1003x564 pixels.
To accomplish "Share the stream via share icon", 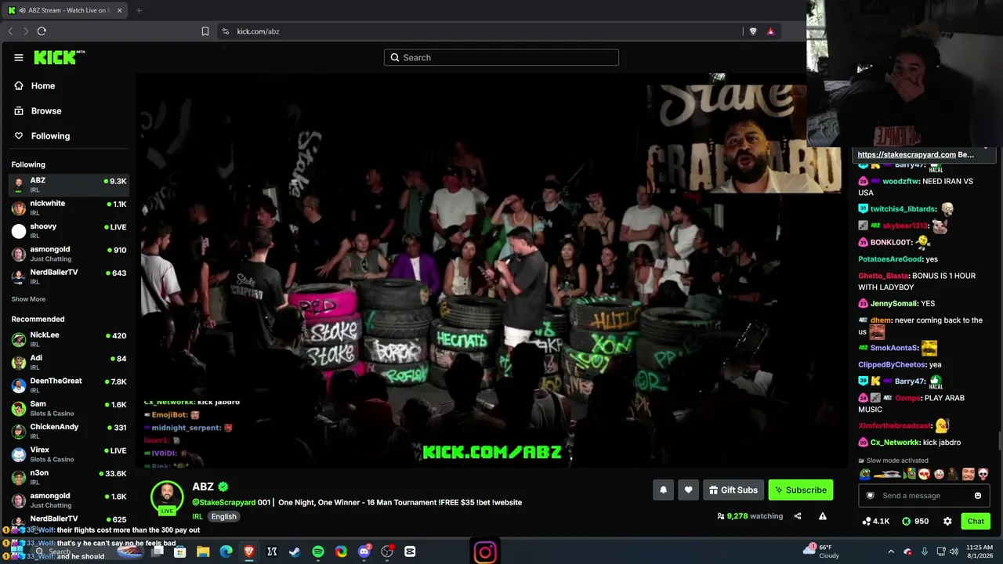I will [798, 516].
